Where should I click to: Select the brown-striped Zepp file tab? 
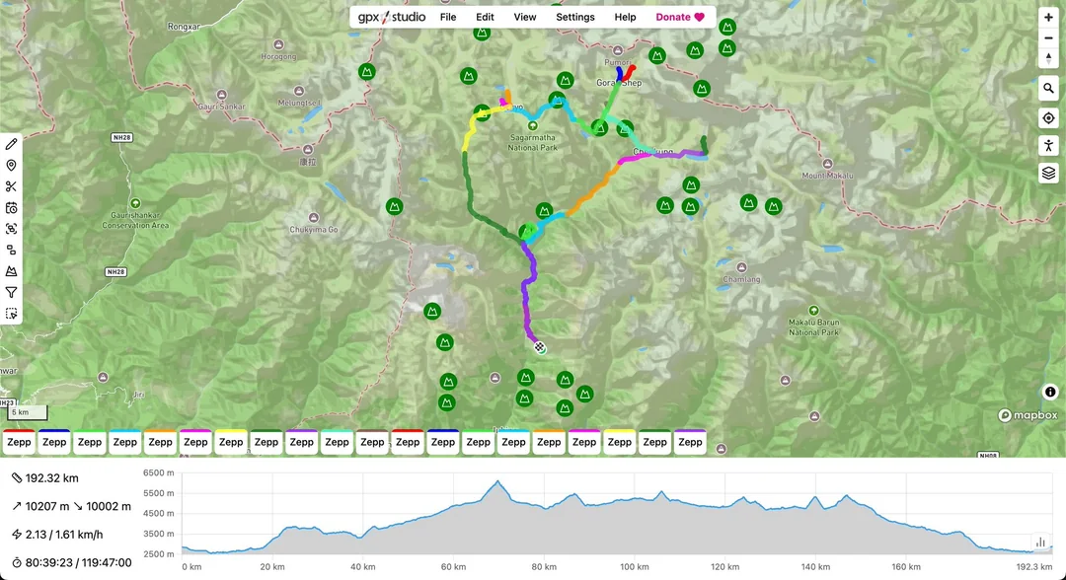point(372,442)
